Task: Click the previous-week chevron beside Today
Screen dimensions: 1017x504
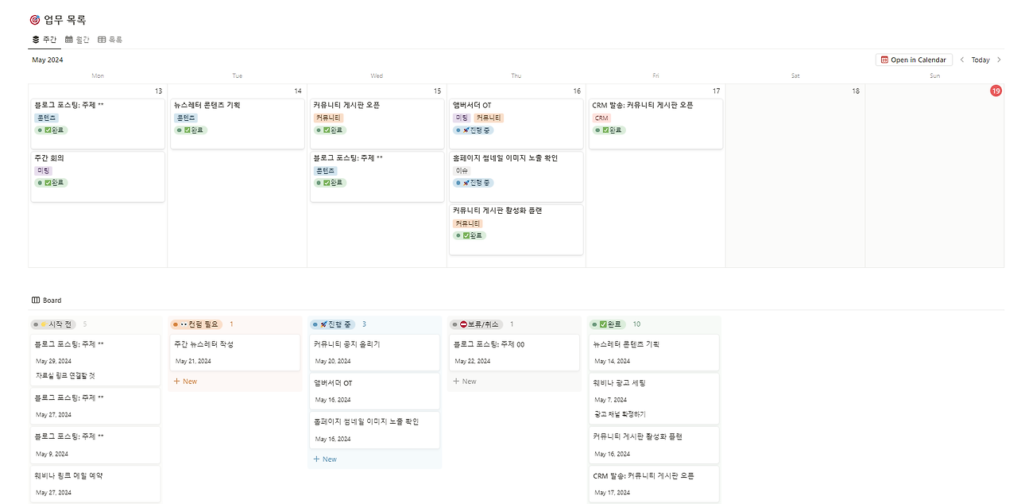Action: (962, 59)
